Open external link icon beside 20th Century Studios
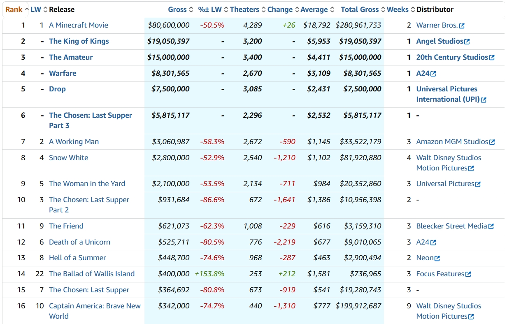507x324 pixels. click(492, 58)
